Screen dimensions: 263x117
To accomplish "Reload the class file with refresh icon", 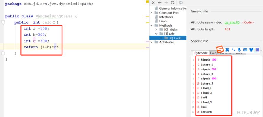I will click(x=172, y=3).
